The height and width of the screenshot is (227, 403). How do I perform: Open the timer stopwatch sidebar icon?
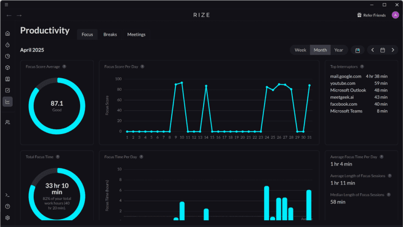coord(7,45)
